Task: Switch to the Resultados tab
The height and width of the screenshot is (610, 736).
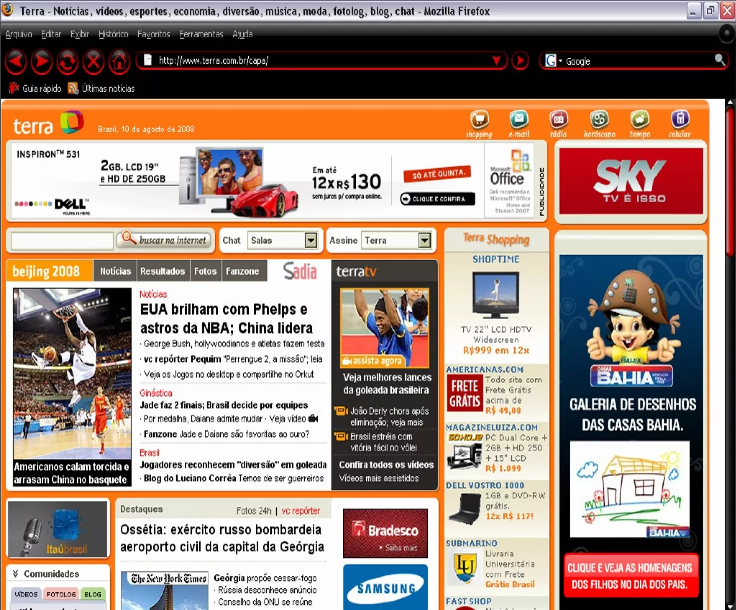Action: pyautogui.click(x=162, y=271)
